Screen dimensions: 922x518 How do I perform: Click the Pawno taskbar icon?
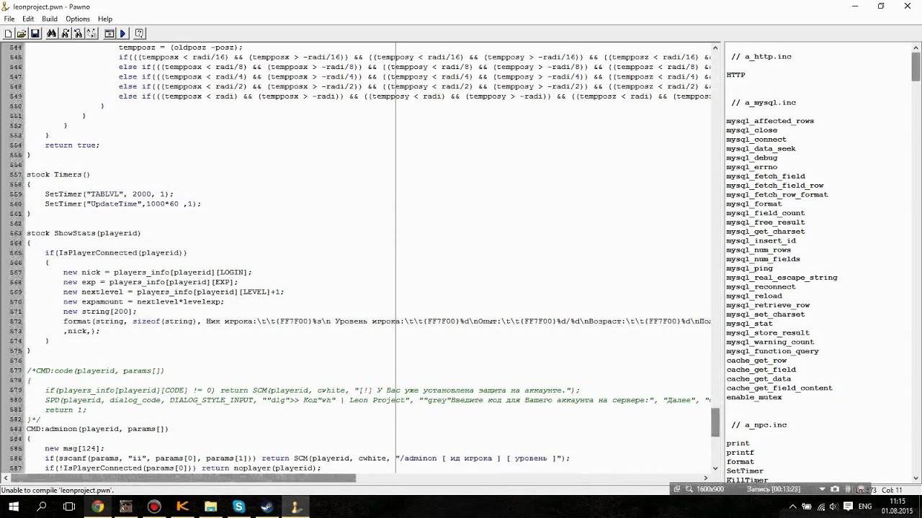tap(295, 506)
